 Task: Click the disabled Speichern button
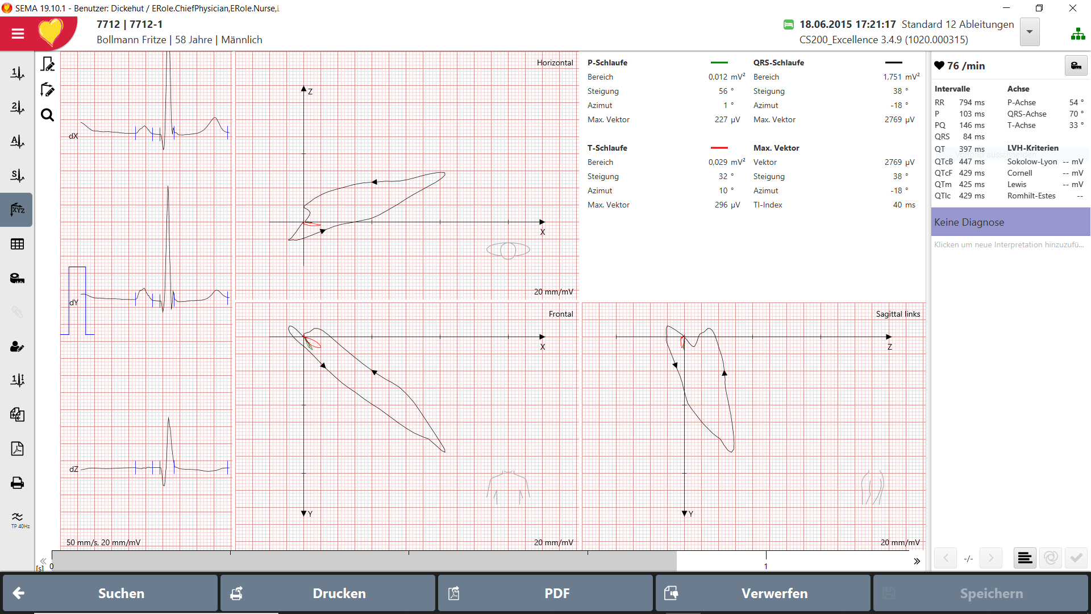pyautogui.click(x=981, y=594)
